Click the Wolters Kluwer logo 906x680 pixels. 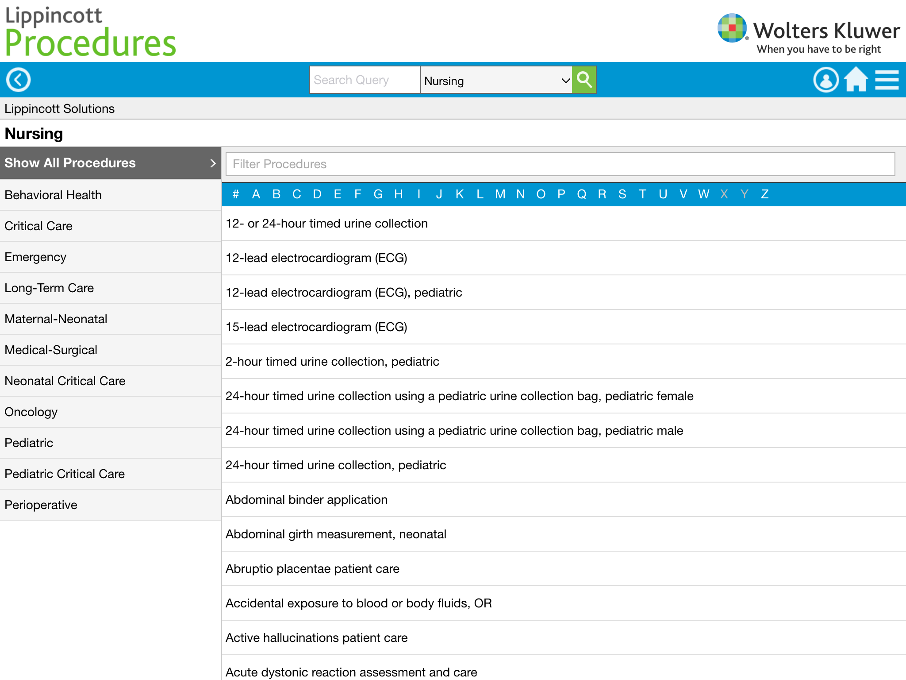(808, 34)
